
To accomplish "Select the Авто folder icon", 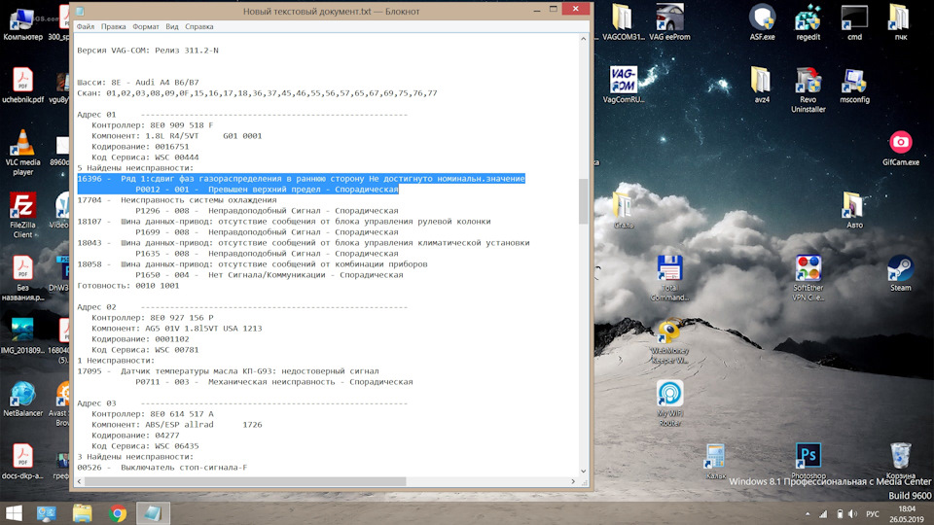I will point(854,210).
